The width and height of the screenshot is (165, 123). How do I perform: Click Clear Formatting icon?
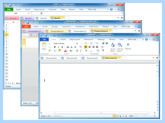(x=81, y=47)
